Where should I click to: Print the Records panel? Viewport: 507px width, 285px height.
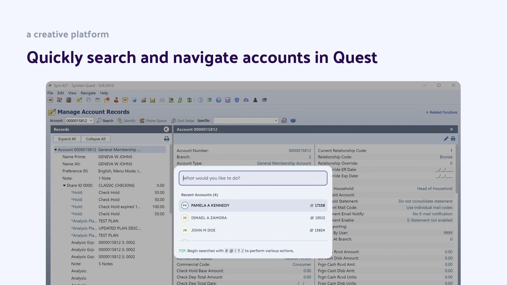(166, 139)
